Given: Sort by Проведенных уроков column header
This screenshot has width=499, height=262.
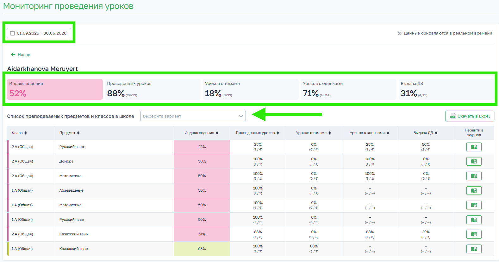Looking at the screenshot, I should (257, 133).
